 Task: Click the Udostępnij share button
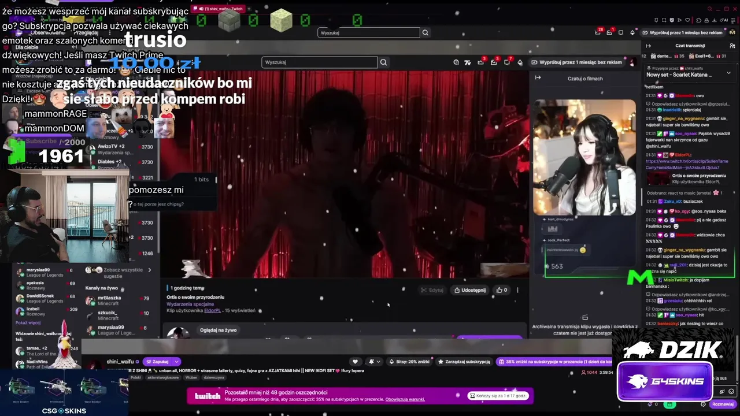470,290
